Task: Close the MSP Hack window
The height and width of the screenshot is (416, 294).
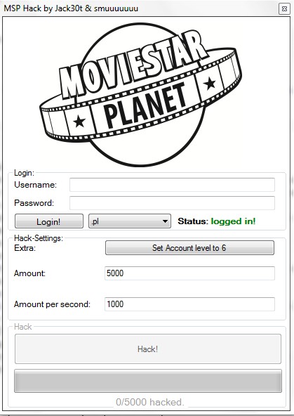Action: pos(284,8)
